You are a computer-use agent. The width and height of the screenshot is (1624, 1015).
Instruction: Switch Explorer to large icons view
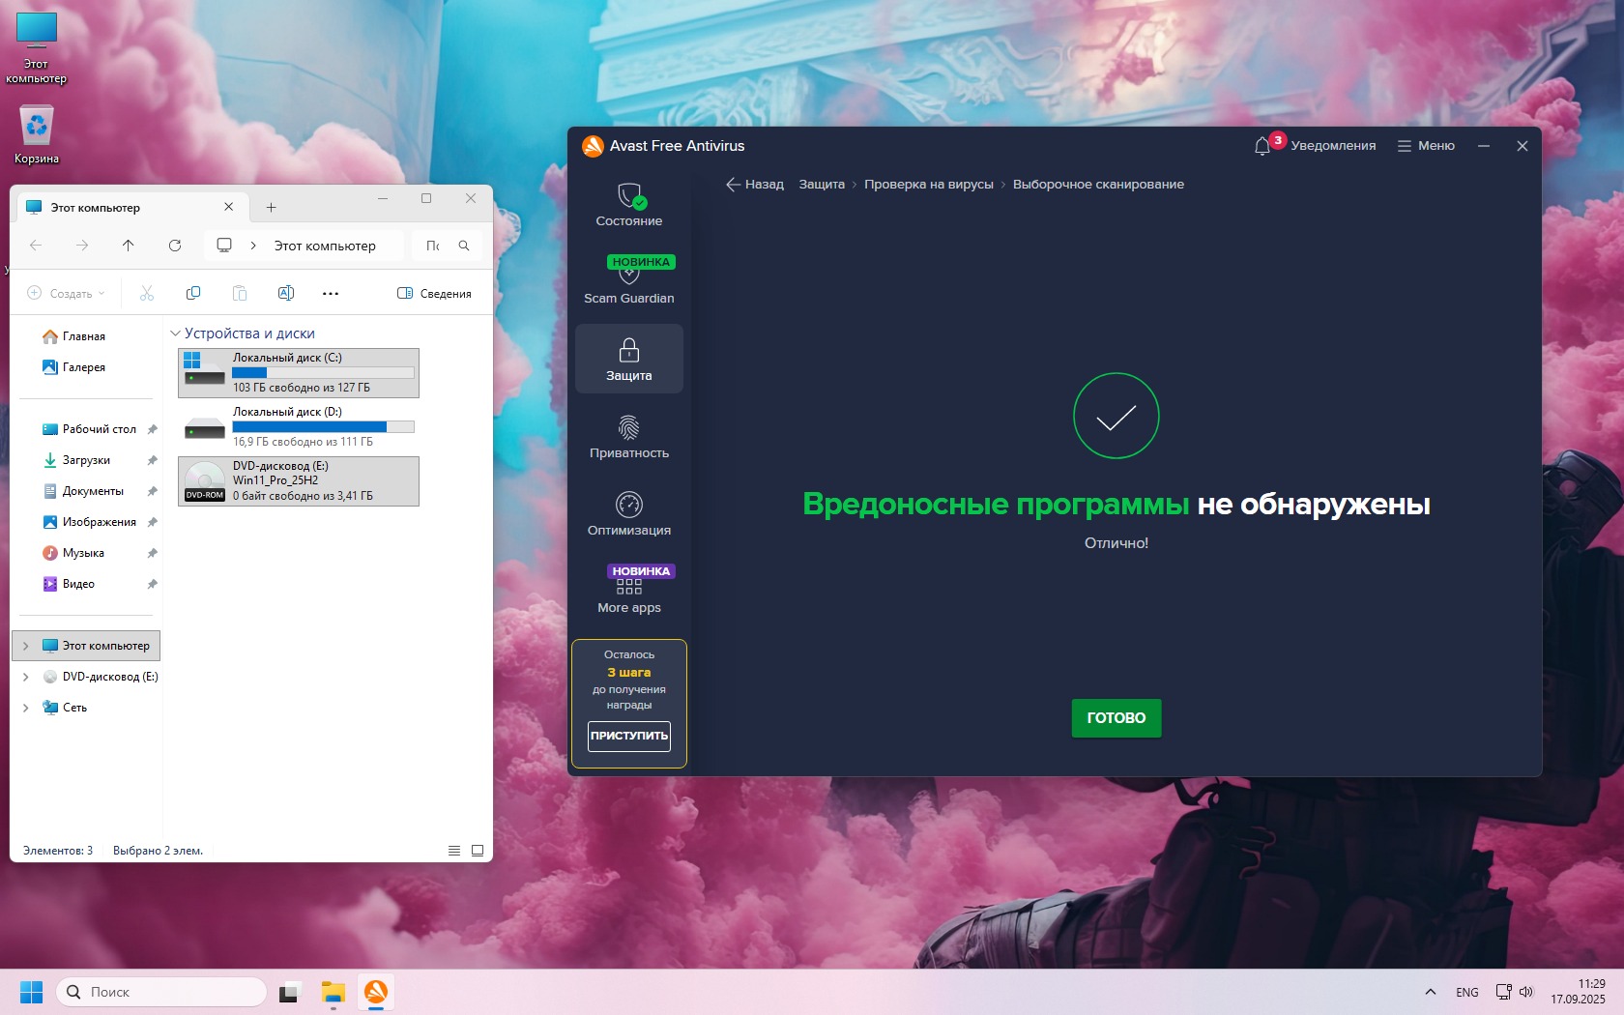(478, 851)
